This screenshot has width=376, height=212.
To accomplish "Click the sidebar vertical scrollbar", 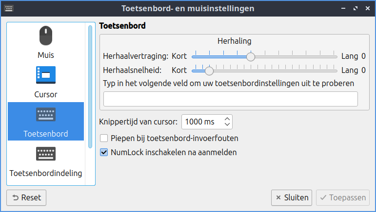I will 90,87.
